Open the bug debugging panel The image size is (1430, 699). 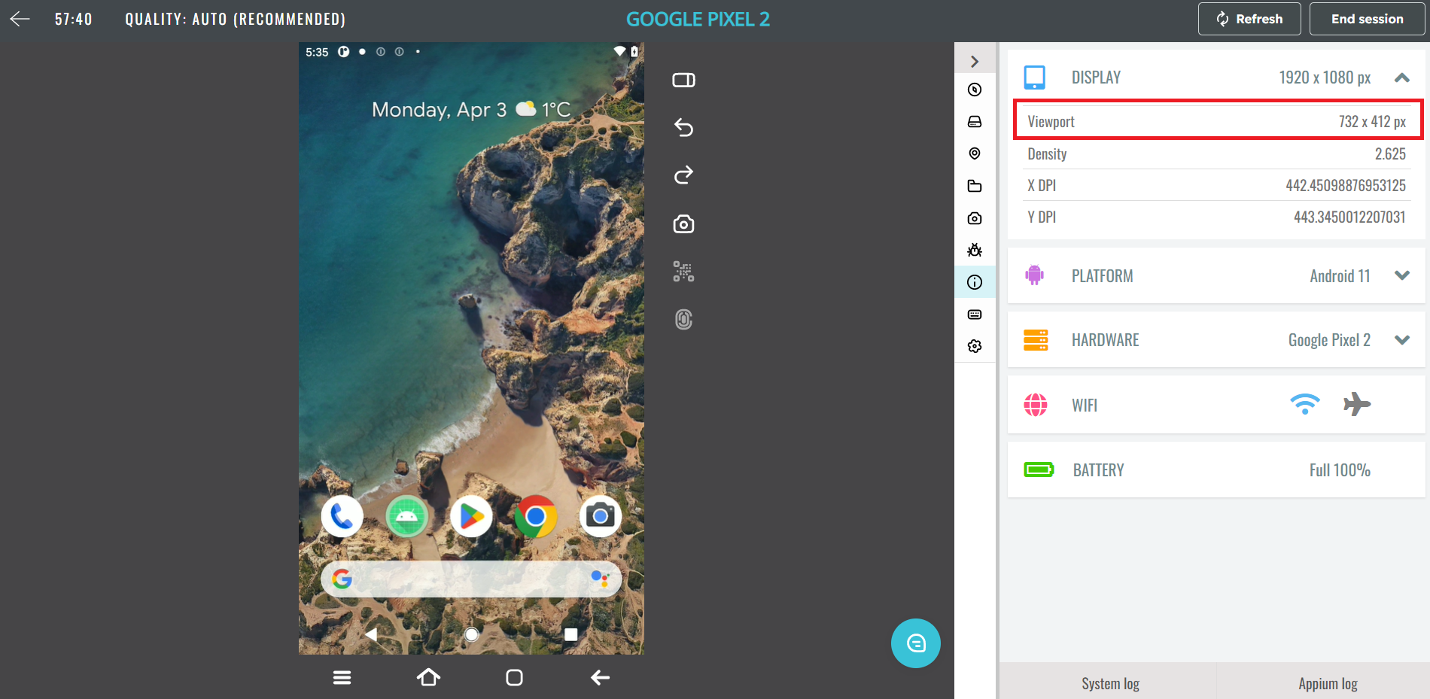tap(975, 250)
